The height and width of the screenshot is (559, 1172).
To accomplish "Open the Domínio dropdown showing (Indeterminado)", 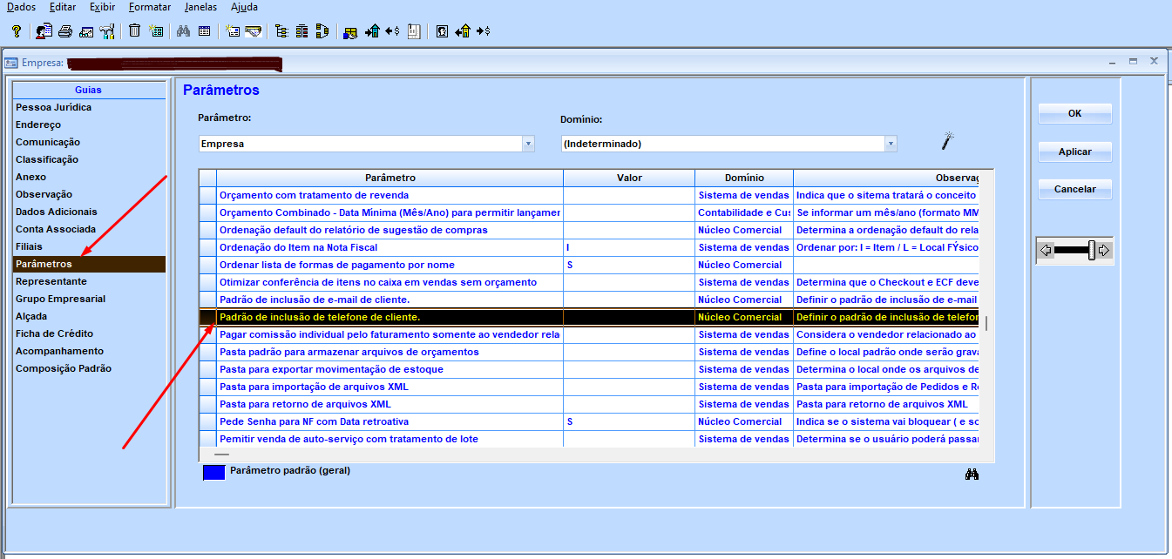I will click(890, 144).
